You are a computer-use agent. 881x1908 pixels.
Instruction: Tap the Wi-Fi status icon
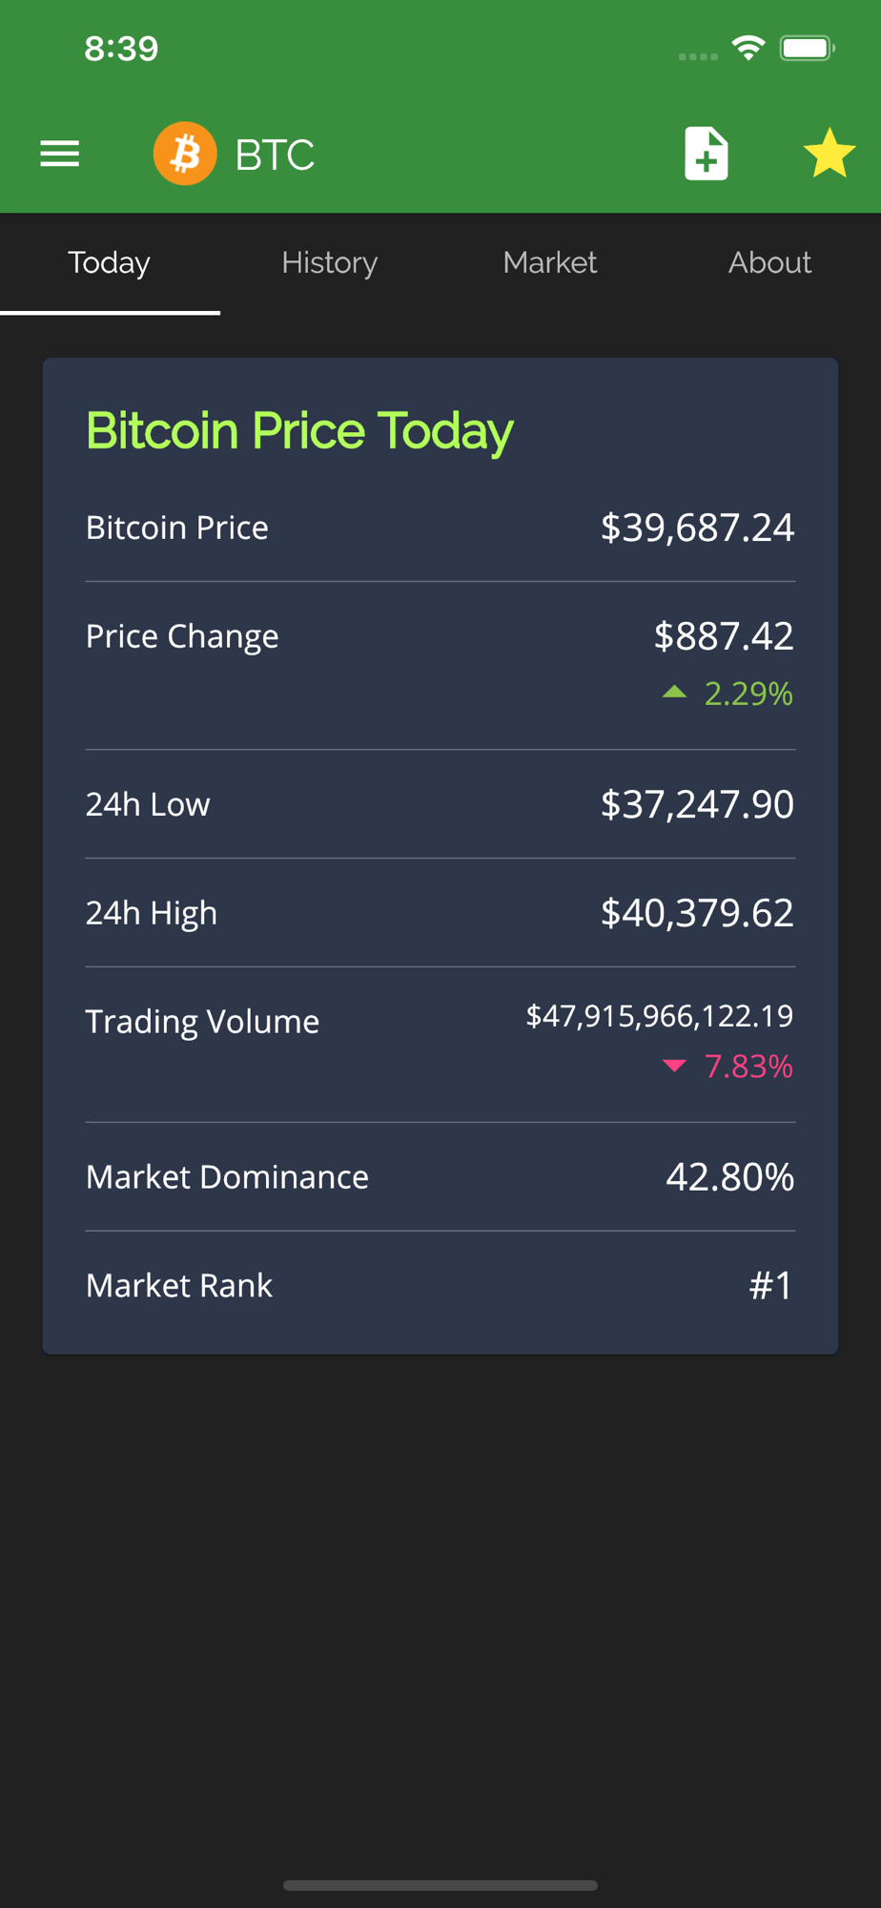pyautogui.click(x=748, y=48)
